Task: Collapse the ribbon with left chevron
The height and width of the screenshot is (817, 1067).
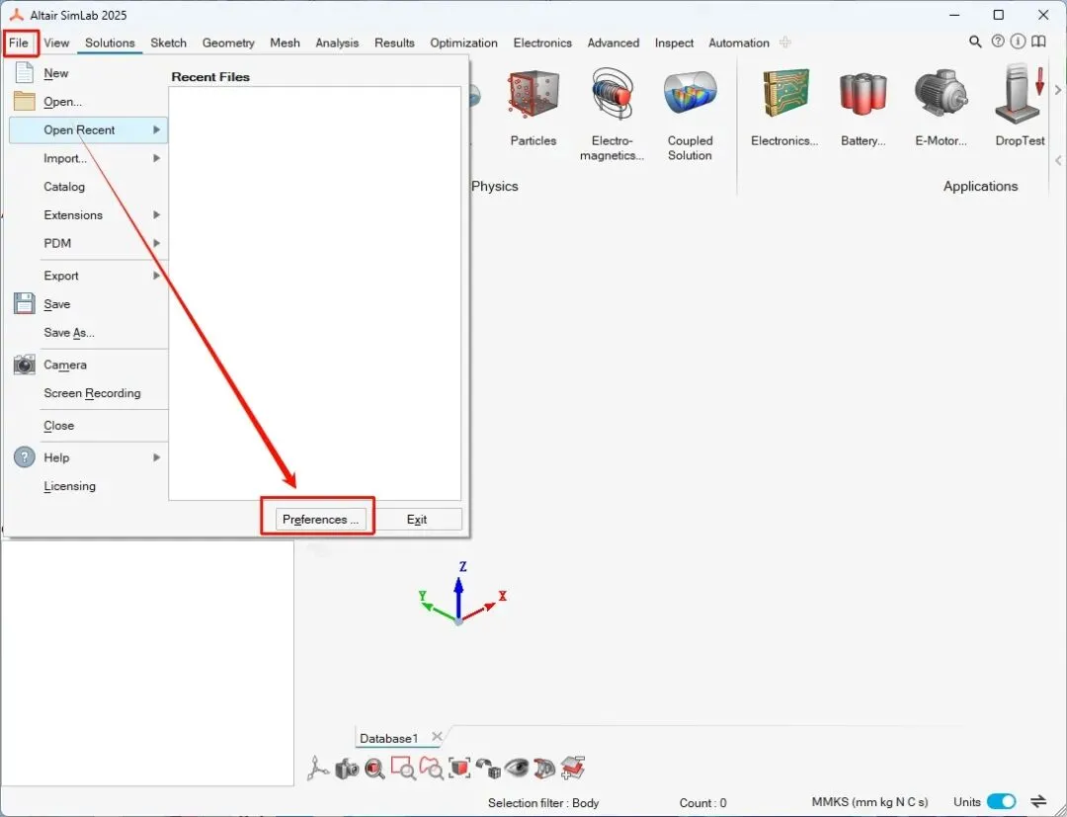Action: click(x=1058, y=161)
